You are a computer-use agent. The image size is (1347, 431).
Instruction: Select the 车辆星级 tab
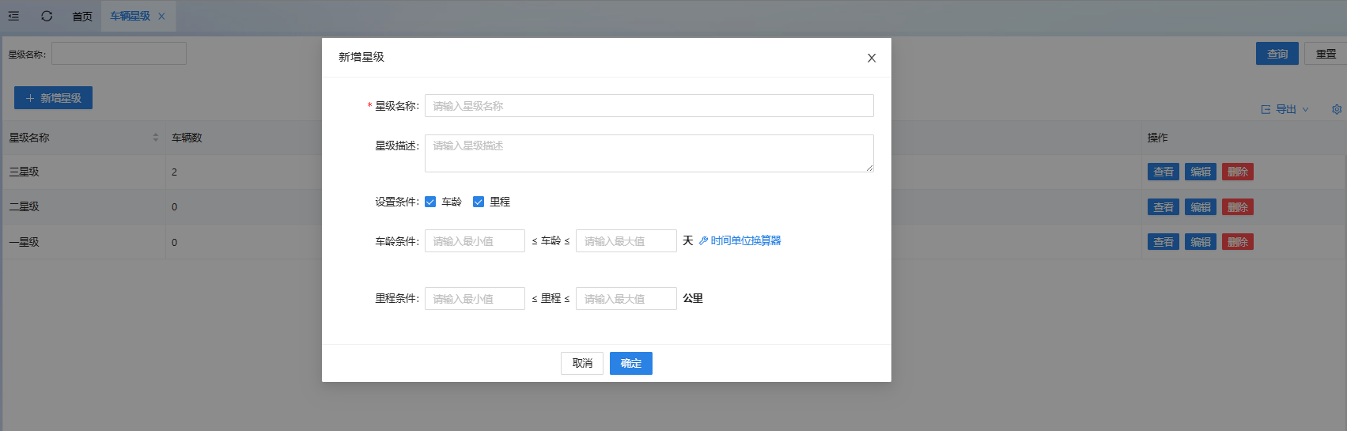coord(130,16)
